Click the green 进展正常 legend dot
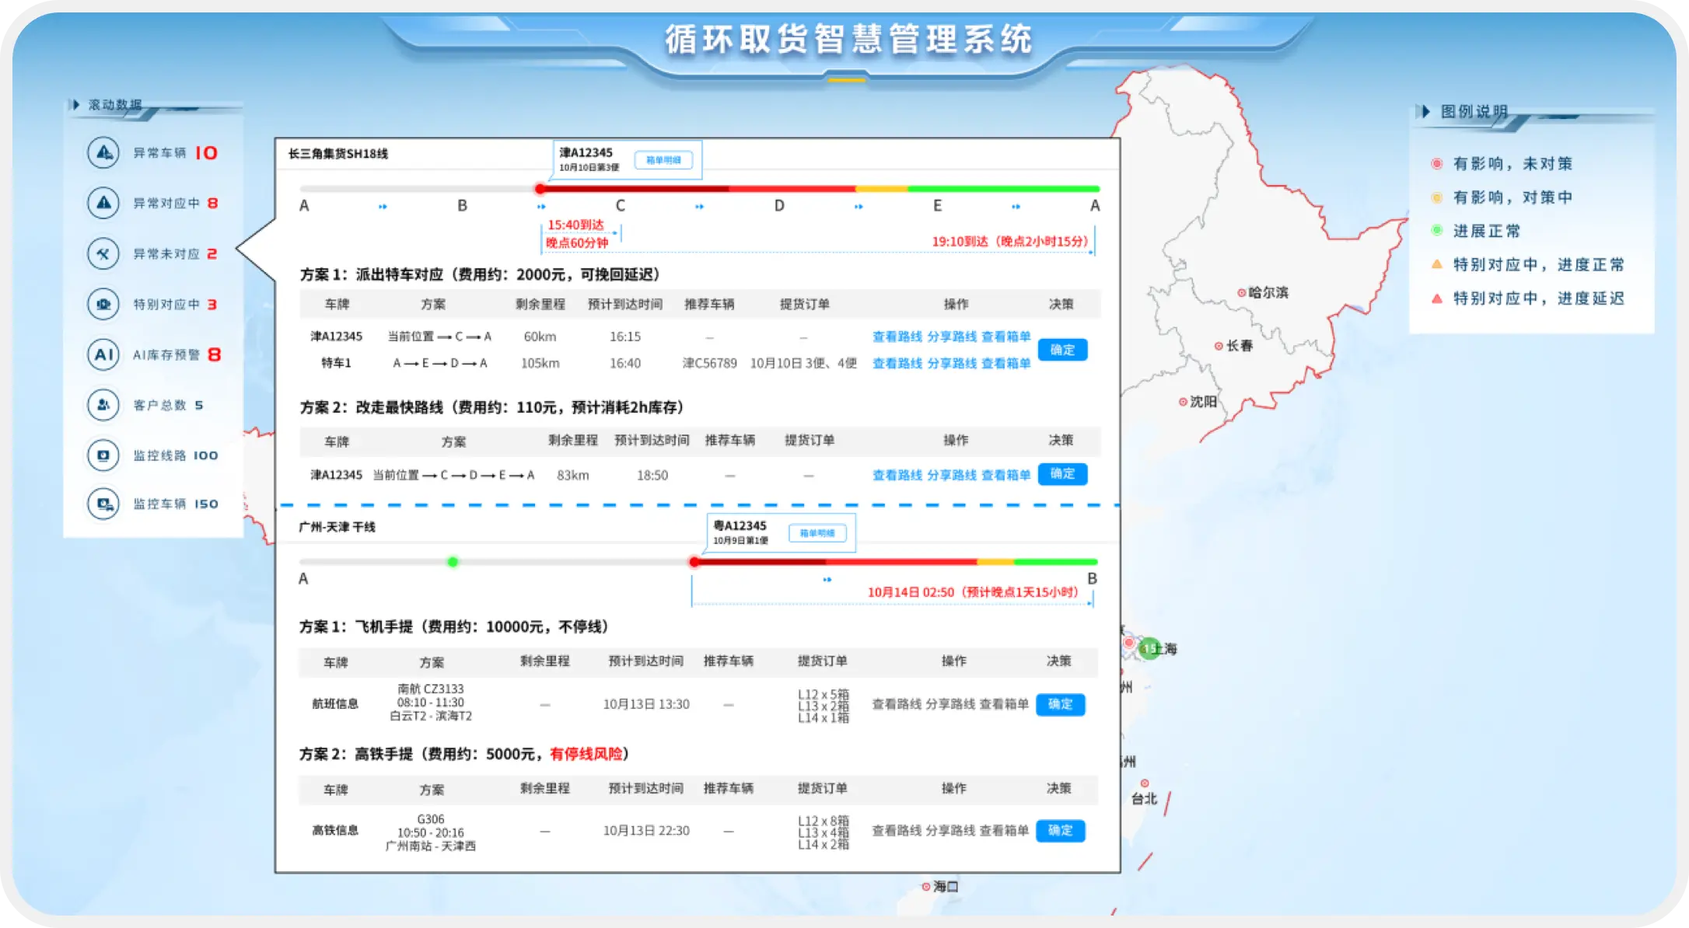The width and height of the screenshot is (1689, 928). pyautogui.click(x=1437, y=231)
